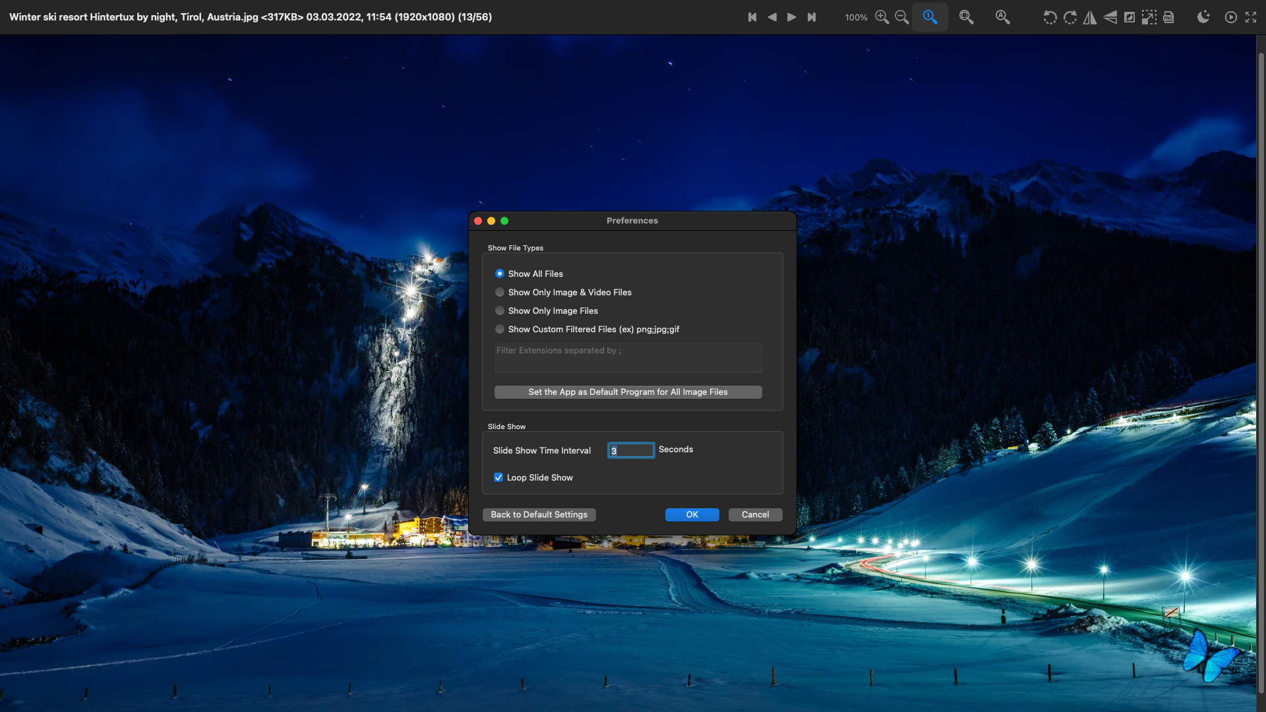Click the Slide Show Time Interval label

point(542,451)
